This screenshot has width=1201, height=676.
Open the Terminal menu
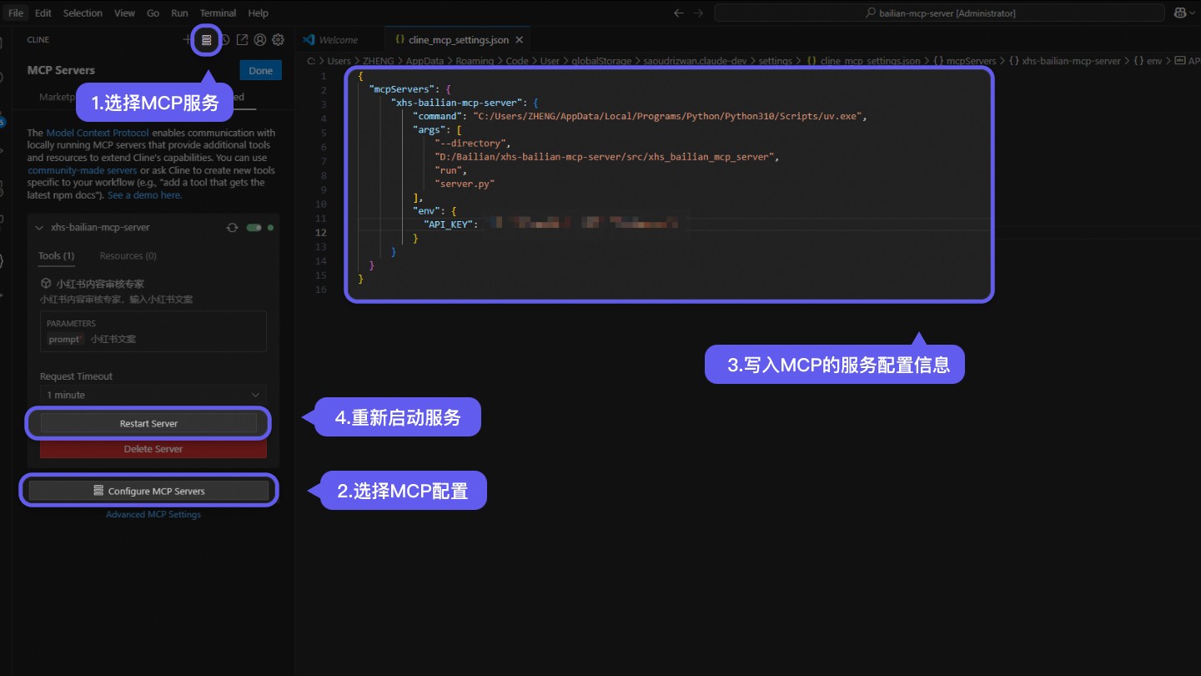click(x=218, y=13)
